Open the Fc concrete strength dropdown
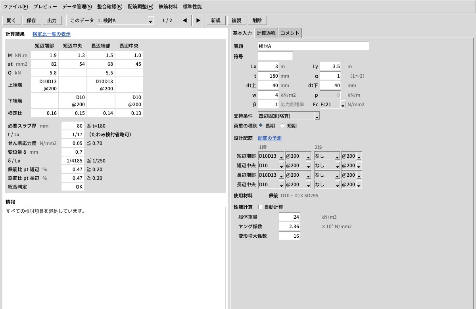 point(332,104)
